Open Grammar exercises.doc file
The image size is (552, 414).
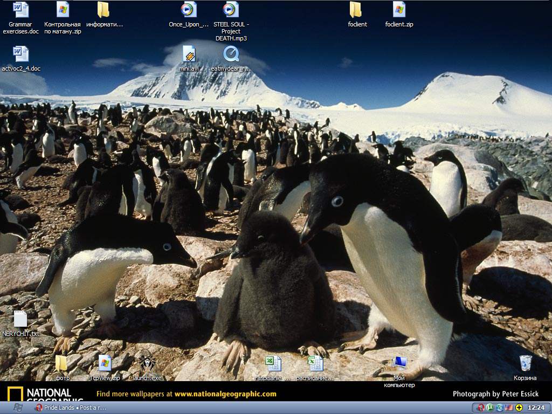[20, 10]
